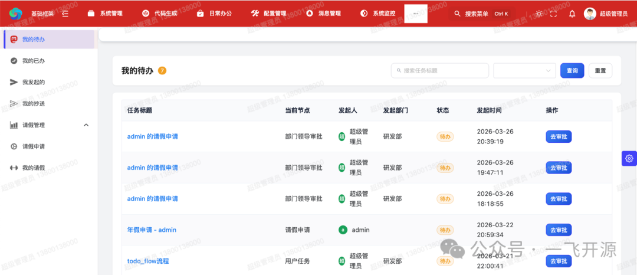Click the 任务标题 column header
Screen dimensions: 637x275
(140, 110)
